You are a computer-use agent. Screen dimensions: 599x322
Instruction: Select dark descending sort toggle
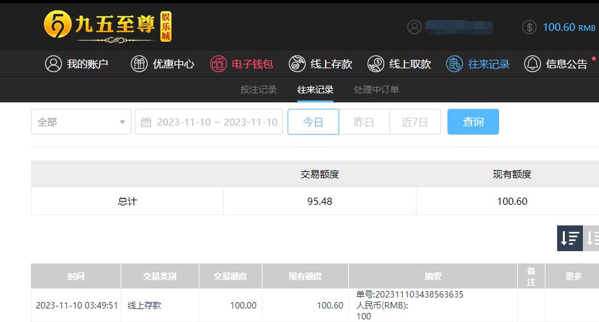click(569, 238)
